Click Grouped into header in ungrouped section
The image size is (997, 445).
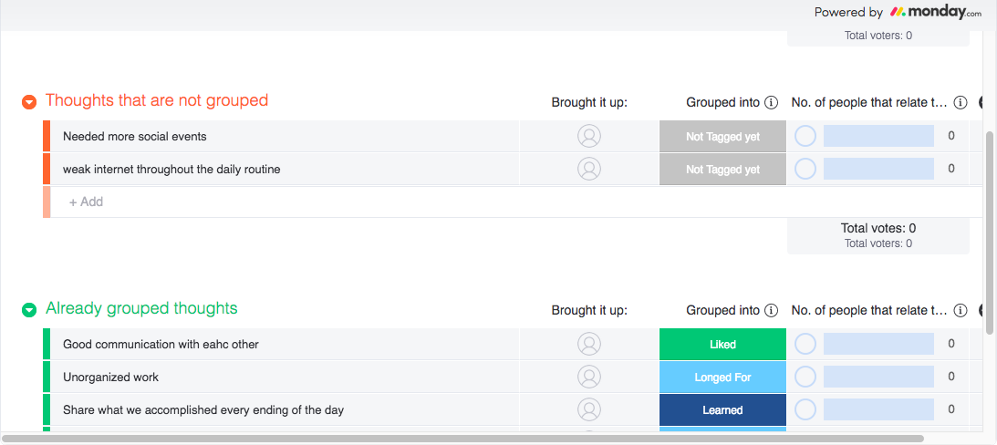pos(723,102)
